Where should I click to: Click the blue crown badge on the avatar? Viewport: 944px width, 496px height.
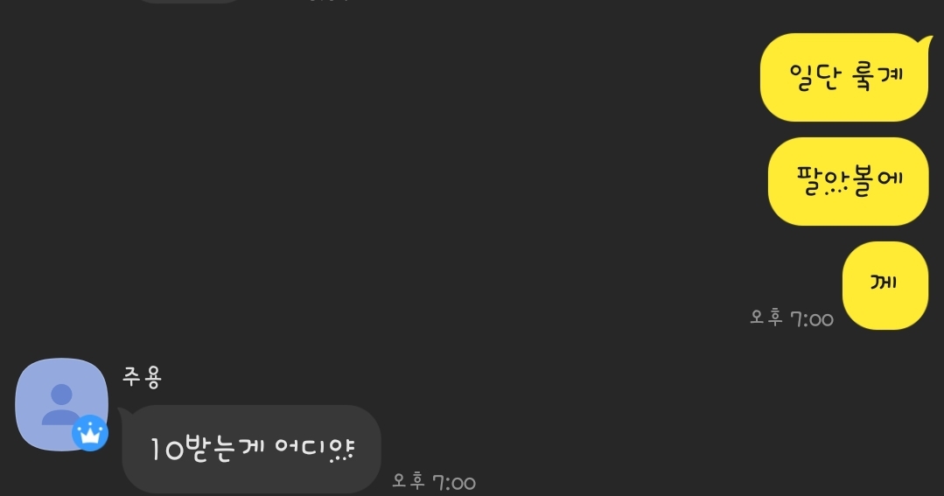tap(90, 433)
